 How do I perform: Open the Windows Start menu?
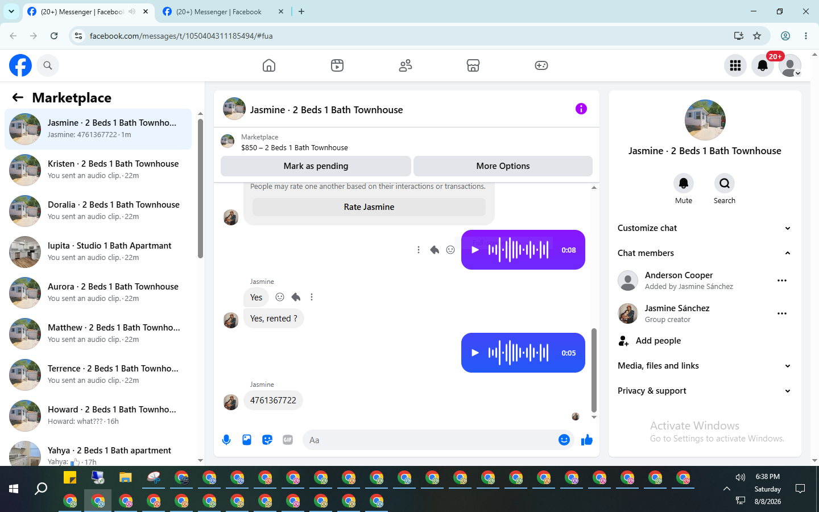pyautogui.click(x=14, y=489)
